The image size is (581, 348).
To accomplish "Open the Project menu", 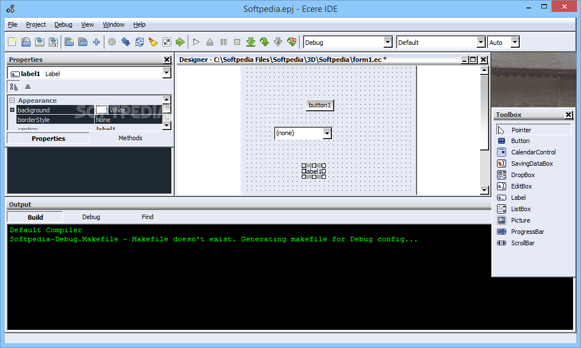I will point(36,24).
